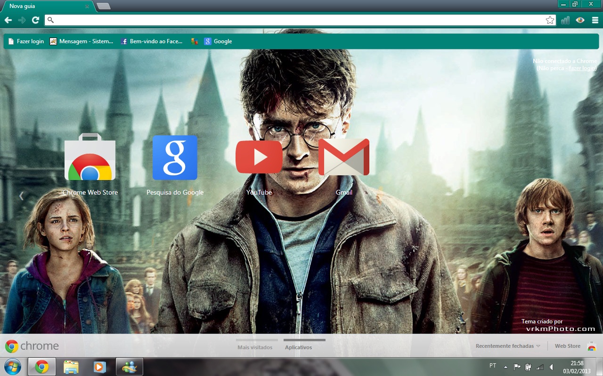Close the Nova guia tab
Screen dimensions: 603x376
[x=87, y=7]
